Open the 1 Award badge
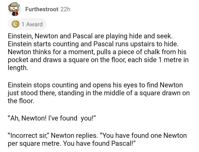The height and width of the screenshot is (152, 199). [27, 24]
